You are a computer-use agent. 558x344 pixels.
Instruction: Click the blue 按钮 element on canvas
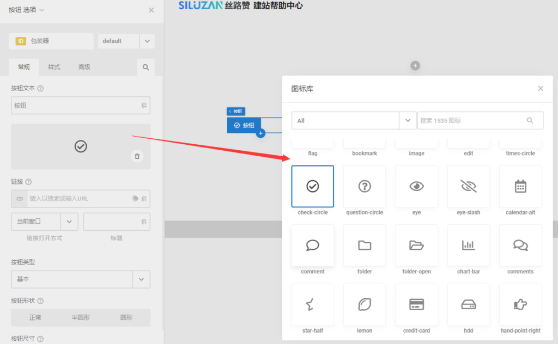[244, 125]
